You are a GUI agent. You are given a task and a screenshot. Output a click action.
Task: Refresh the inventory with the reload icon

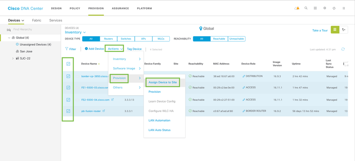point(343,49)
